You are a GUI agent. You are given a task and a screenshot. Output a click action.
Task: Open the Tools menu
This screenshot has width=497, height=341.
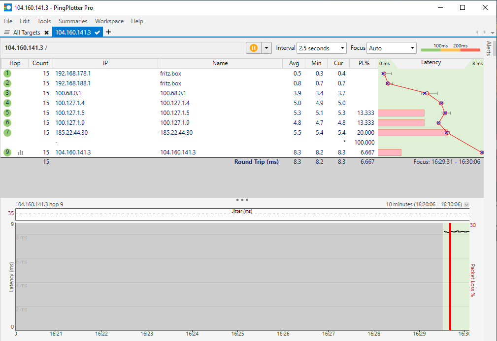44,21
